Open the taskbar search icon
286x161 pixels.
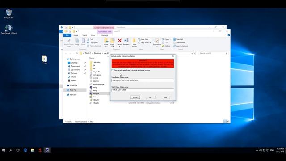click(11, 150)
